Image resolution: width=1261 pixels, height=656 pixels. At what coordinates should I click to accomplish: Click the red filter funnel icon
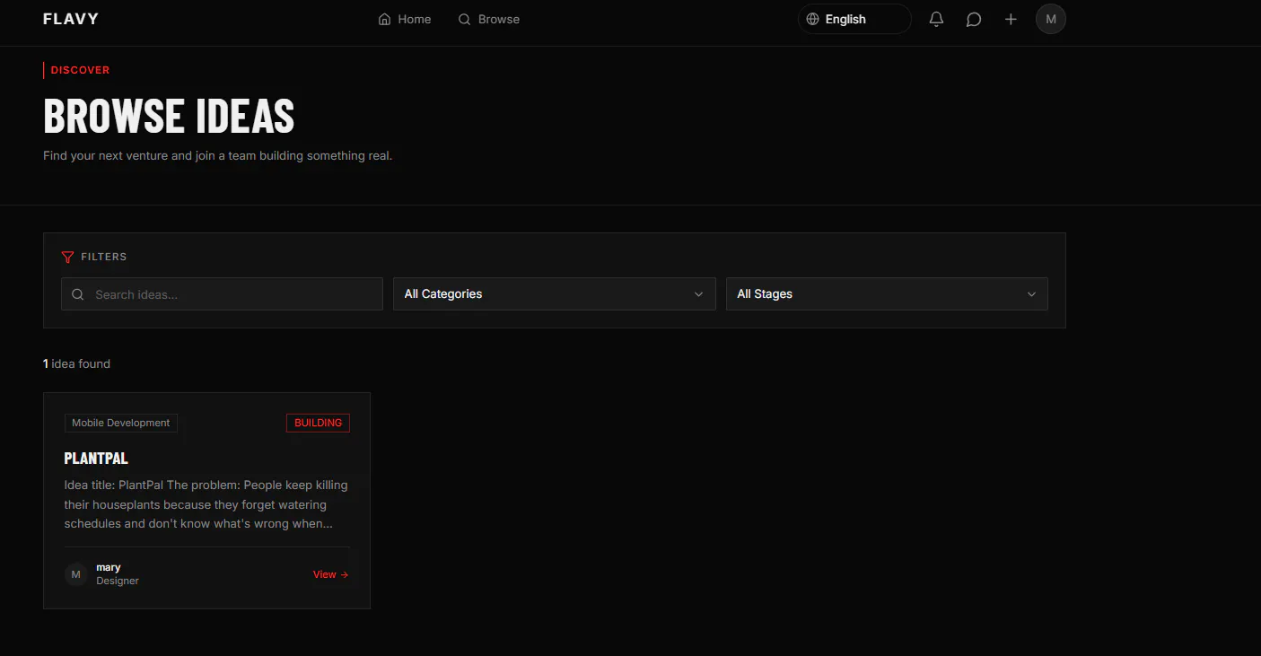pos(67,258)
